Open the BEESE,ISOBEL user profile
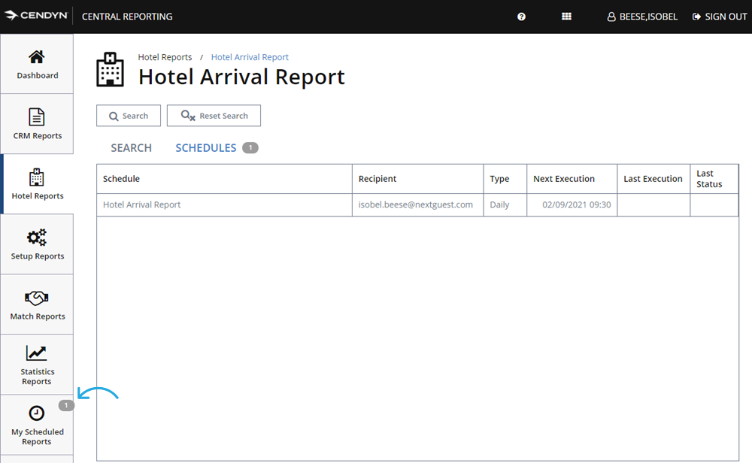The width and height of the screenshot is (752, 463). (642, 17)
